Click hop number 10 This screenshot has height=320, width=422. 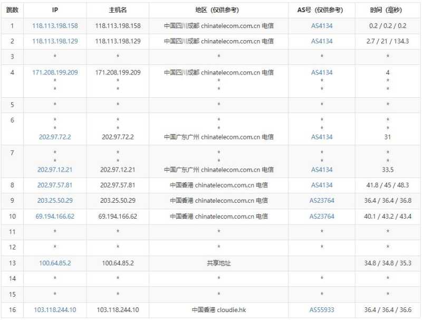click(x=12, y=217)
